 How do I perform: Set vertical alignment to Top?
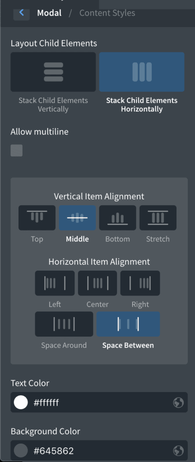(37, 218)
